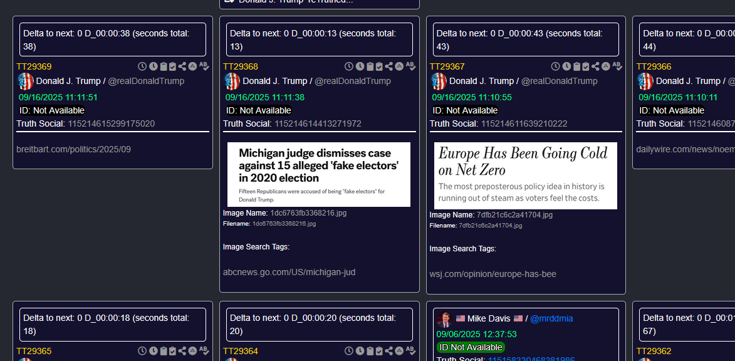Viewport: 735px width, 361px height.
Task: Click the clipboard-check icon on post TT29367
Action: pyautogui.click(x=585, y=66)
